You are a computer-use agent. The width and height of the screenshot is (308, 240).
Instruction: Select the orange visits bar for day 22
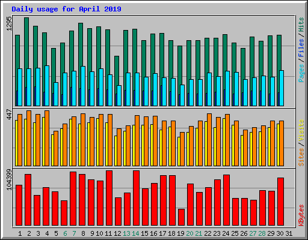tap(209, 140)
